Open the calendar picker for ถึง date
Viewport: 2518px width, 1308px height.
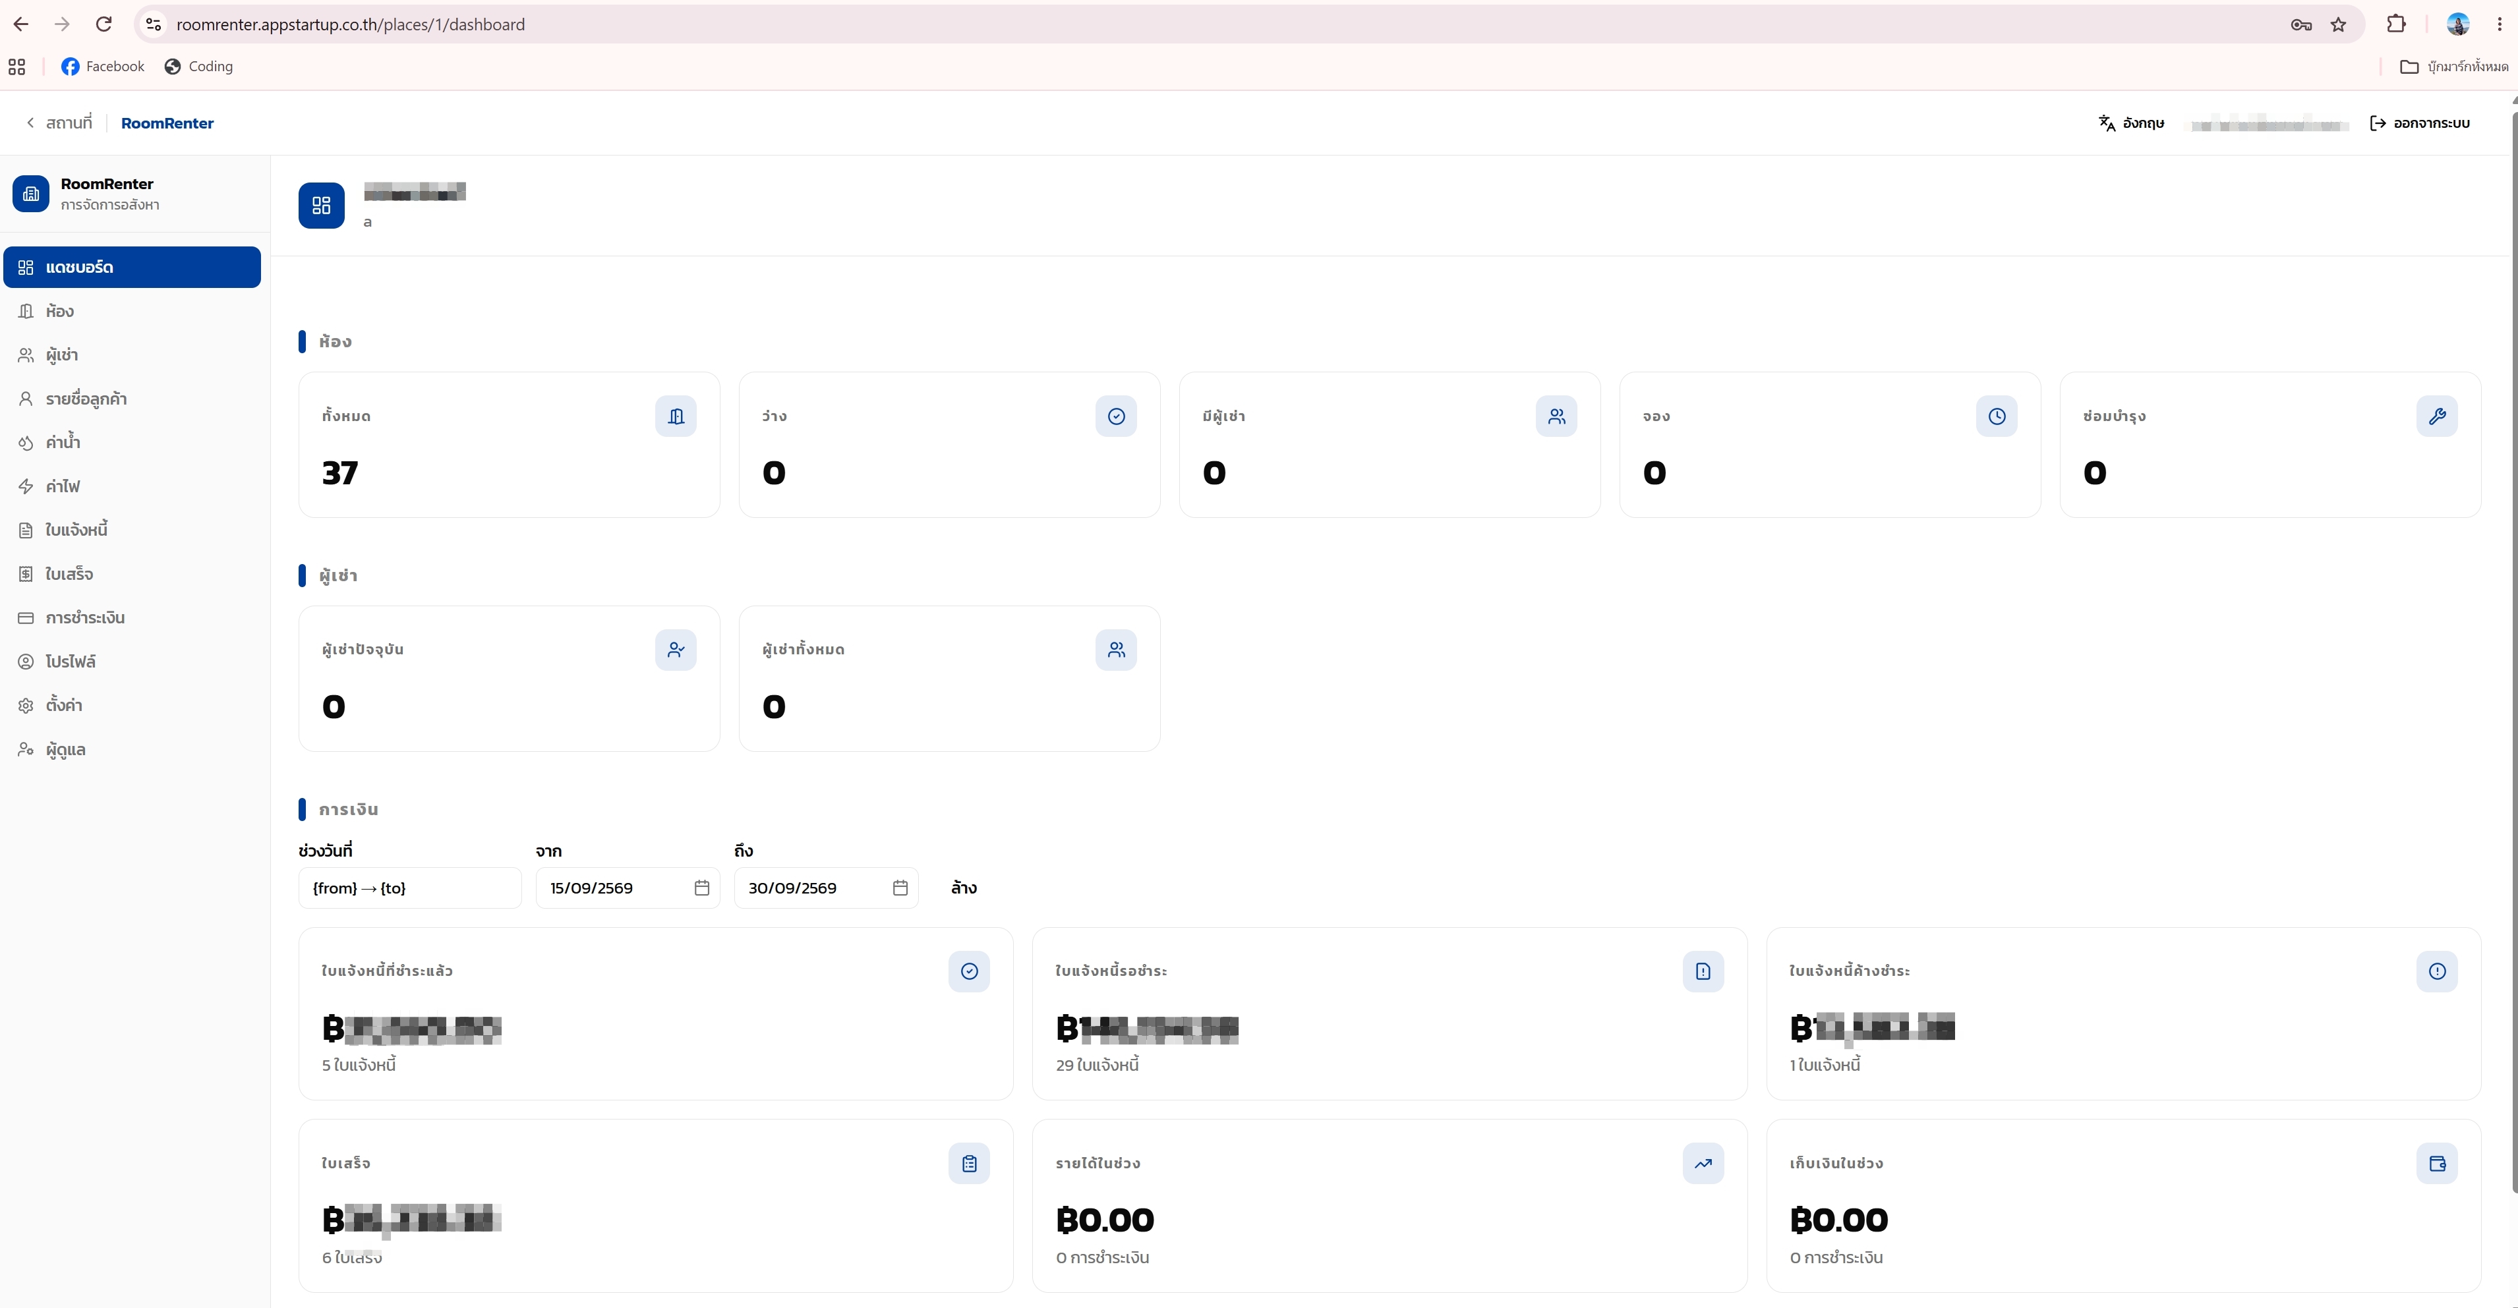(900, 888)
